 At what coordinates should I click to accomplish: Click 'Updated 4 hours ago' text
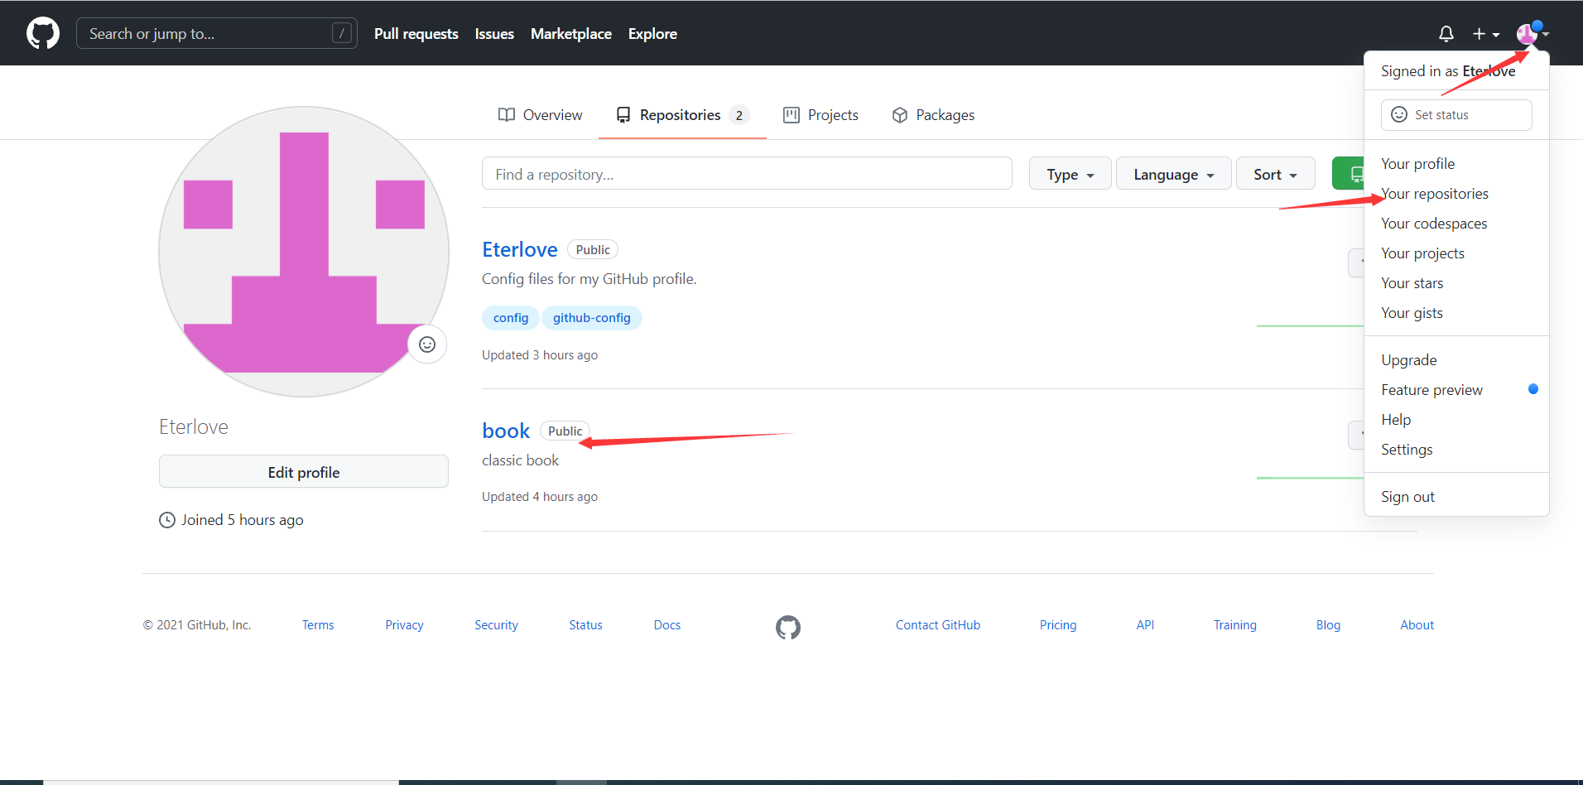point(540,497)
